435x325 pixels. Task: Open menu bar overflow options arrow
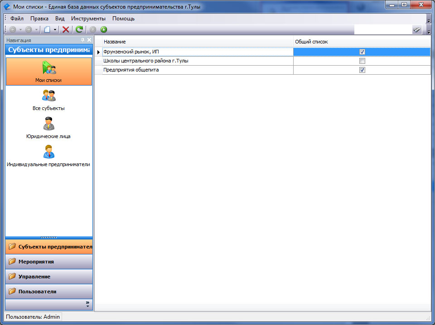coord(428,20)
